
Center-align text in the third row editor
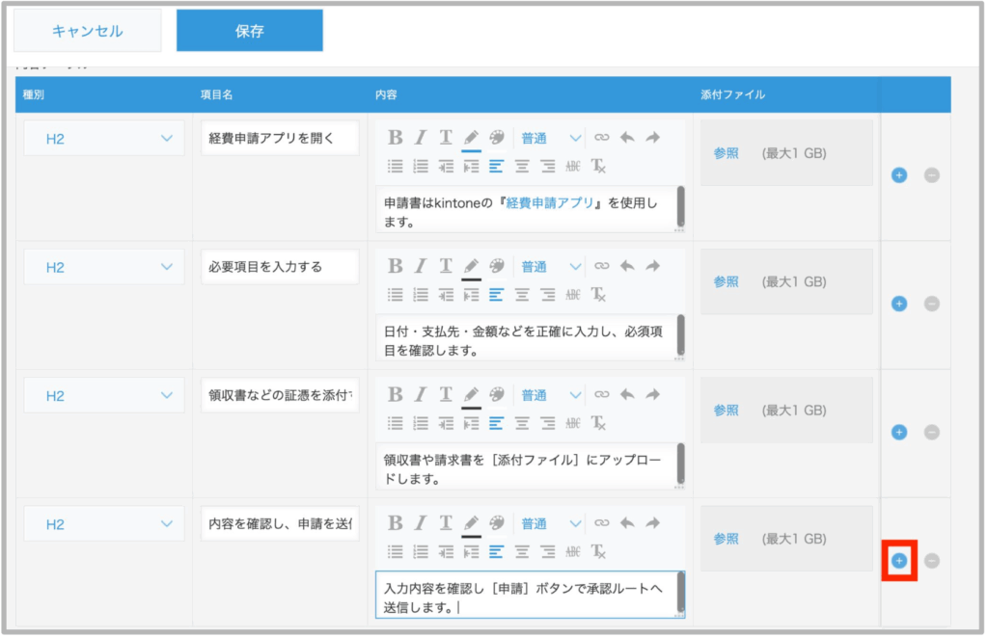(522, 422)
